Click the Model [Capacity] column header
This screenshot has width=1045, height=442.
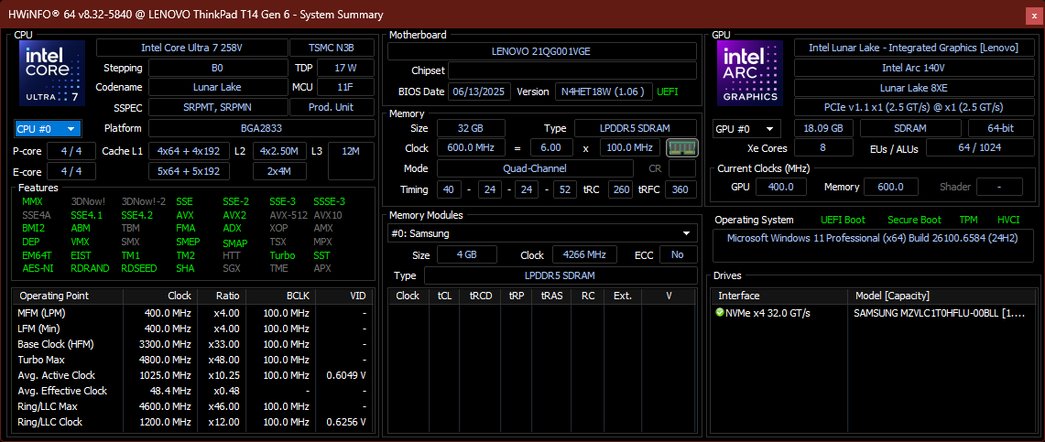(x=895, y=296)
